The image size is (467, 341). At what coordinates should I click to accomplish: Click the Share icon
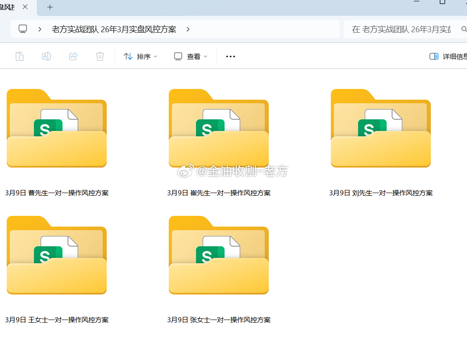tap(73, 56)
